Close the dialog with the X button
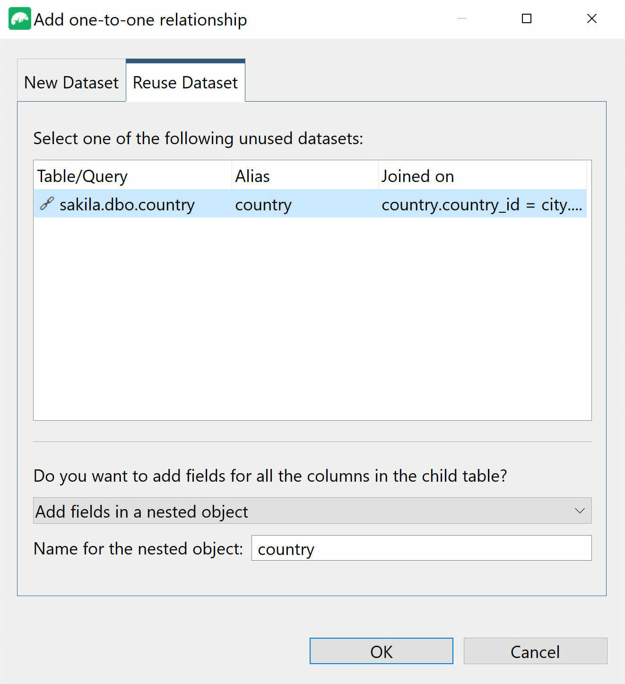Image resolution: width=625 pixels, height=684 pixels. coord(591,19)
